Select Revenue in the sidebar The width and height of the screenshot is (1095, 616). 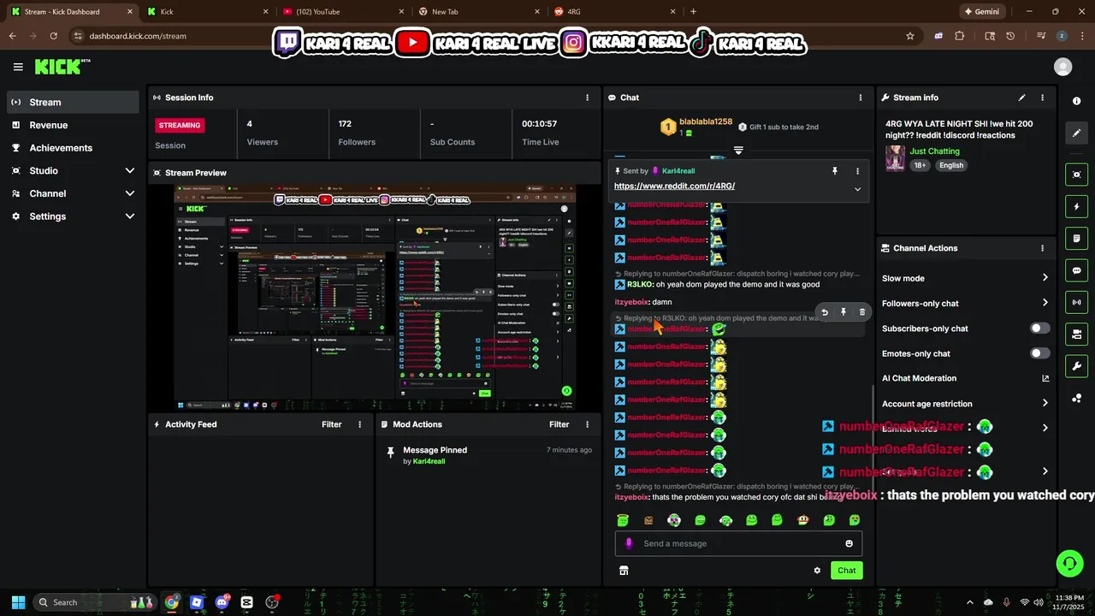73,125
